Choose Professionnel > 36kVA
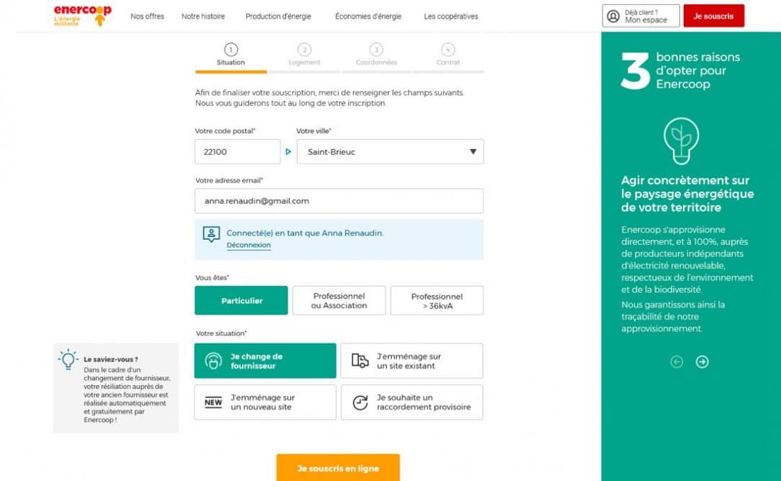The width and height of the screenshot is (781, 481). click(437, 300)
